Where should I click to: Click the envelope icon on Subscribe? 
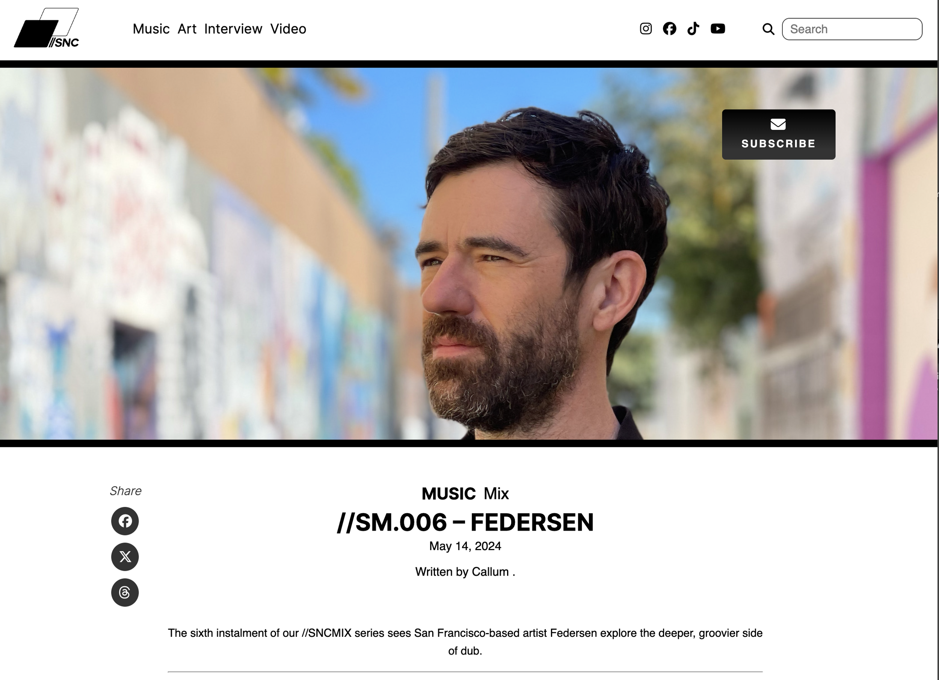click(778, 124)
